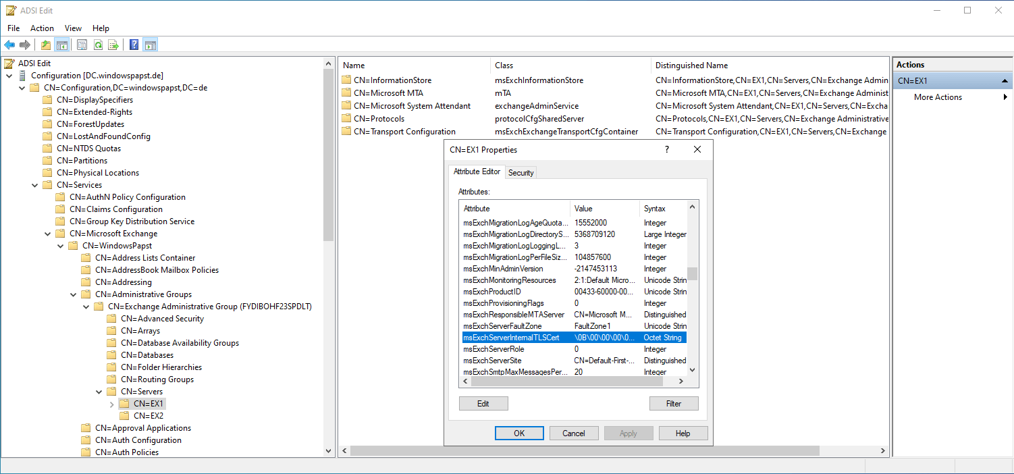Screen dimensions: 1014x474
Task: Open the Properties toolbar icon
Action: tap(82, 45)
